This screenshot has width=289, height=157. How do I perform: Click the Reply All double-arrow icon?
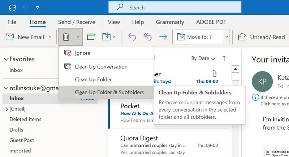pos(147,37)
